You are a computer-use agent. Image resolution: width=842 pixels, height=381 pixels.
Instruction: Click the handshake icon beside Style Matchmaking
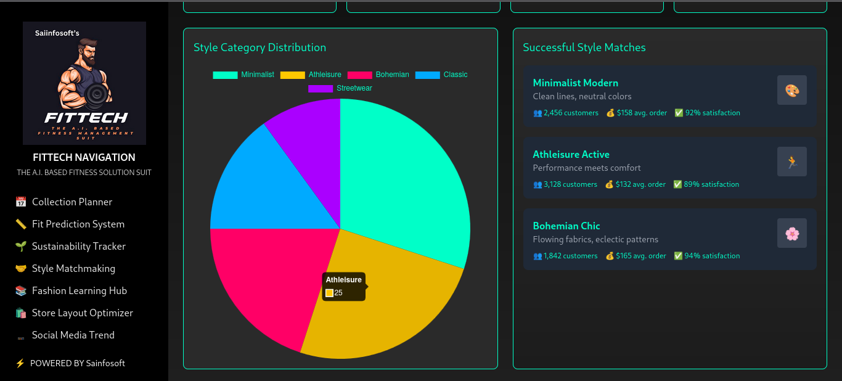click(x=21, y=269)
